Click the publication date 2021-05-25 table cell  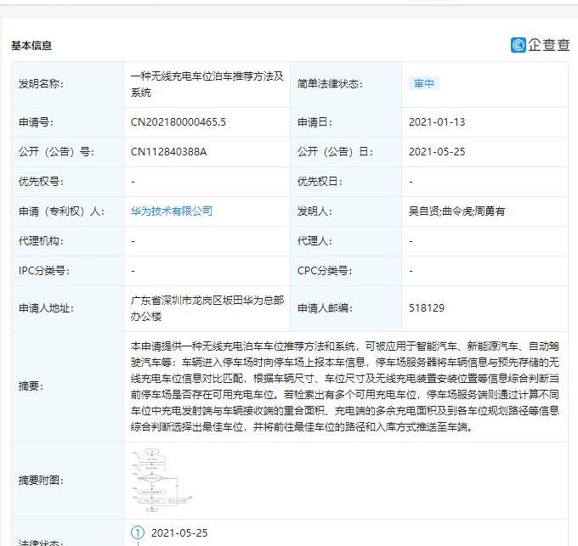pos(484,152)
